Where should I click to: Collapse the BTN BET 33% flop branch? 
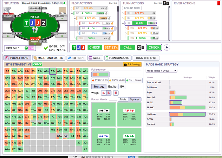(75, 18)
